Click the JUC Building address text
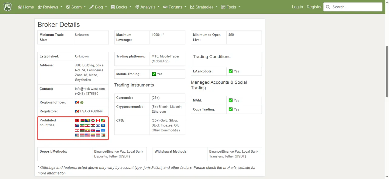389x179 pixels. click(89, 73)
